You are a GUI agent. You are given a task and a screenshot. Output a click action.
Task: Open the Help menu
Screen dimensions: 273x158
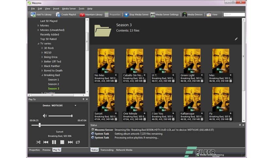tap(90, 9)
